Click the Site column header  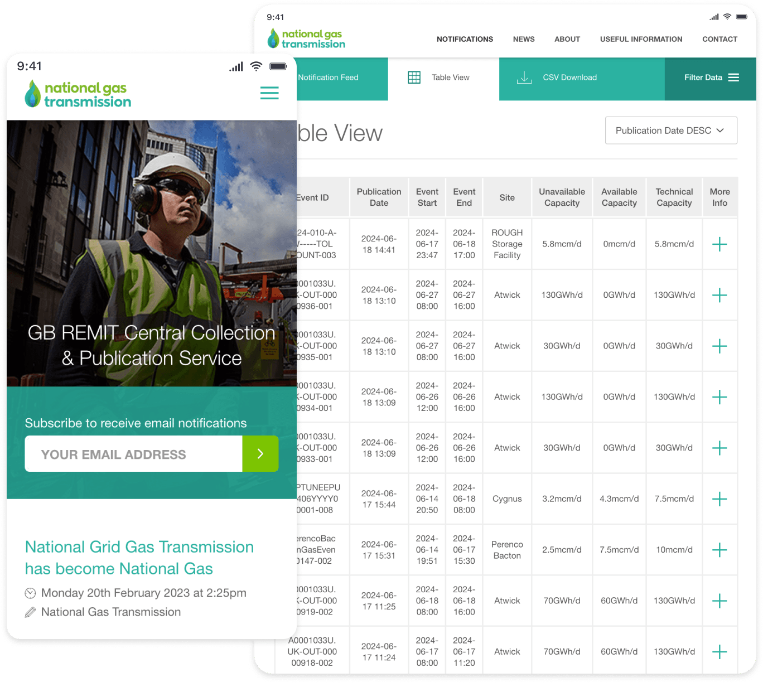click(x=507, y=197)
